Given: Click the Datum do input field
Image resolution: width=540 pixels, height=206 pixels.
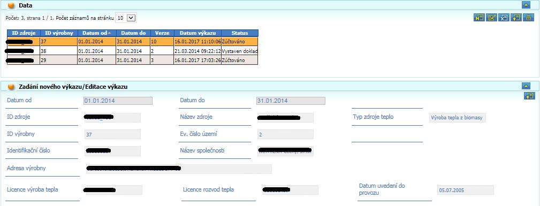Looking at the screenshot, I should click(291, 101).
